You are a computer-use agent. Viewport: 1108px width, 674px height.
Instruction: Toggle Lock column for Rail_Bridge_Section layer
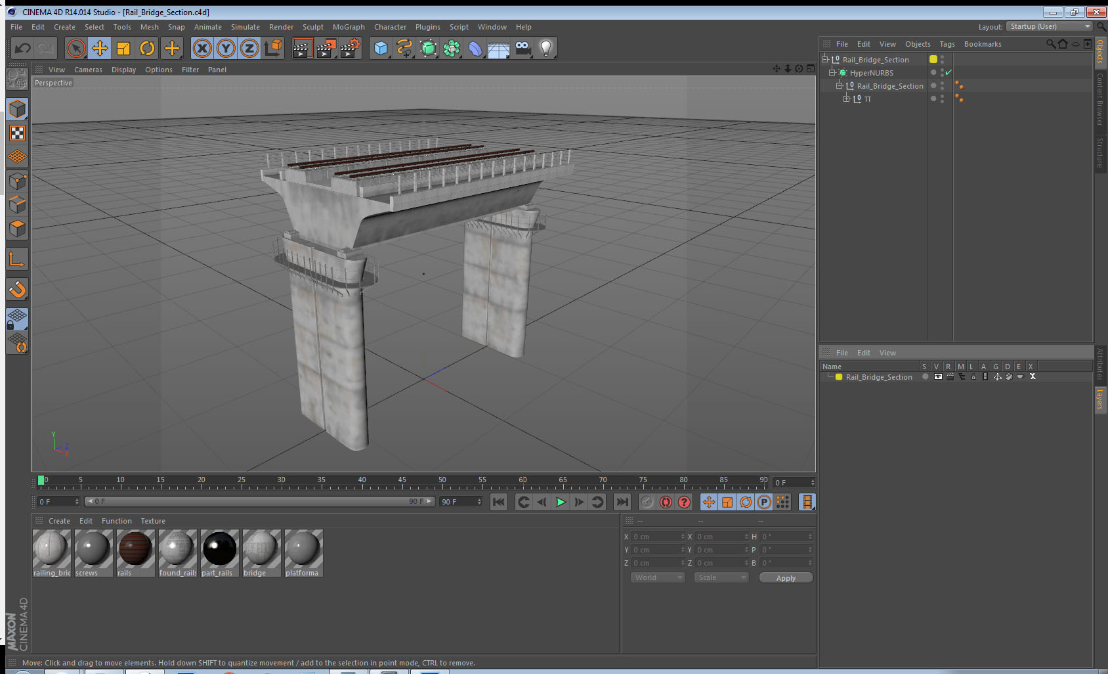(973, 376)
